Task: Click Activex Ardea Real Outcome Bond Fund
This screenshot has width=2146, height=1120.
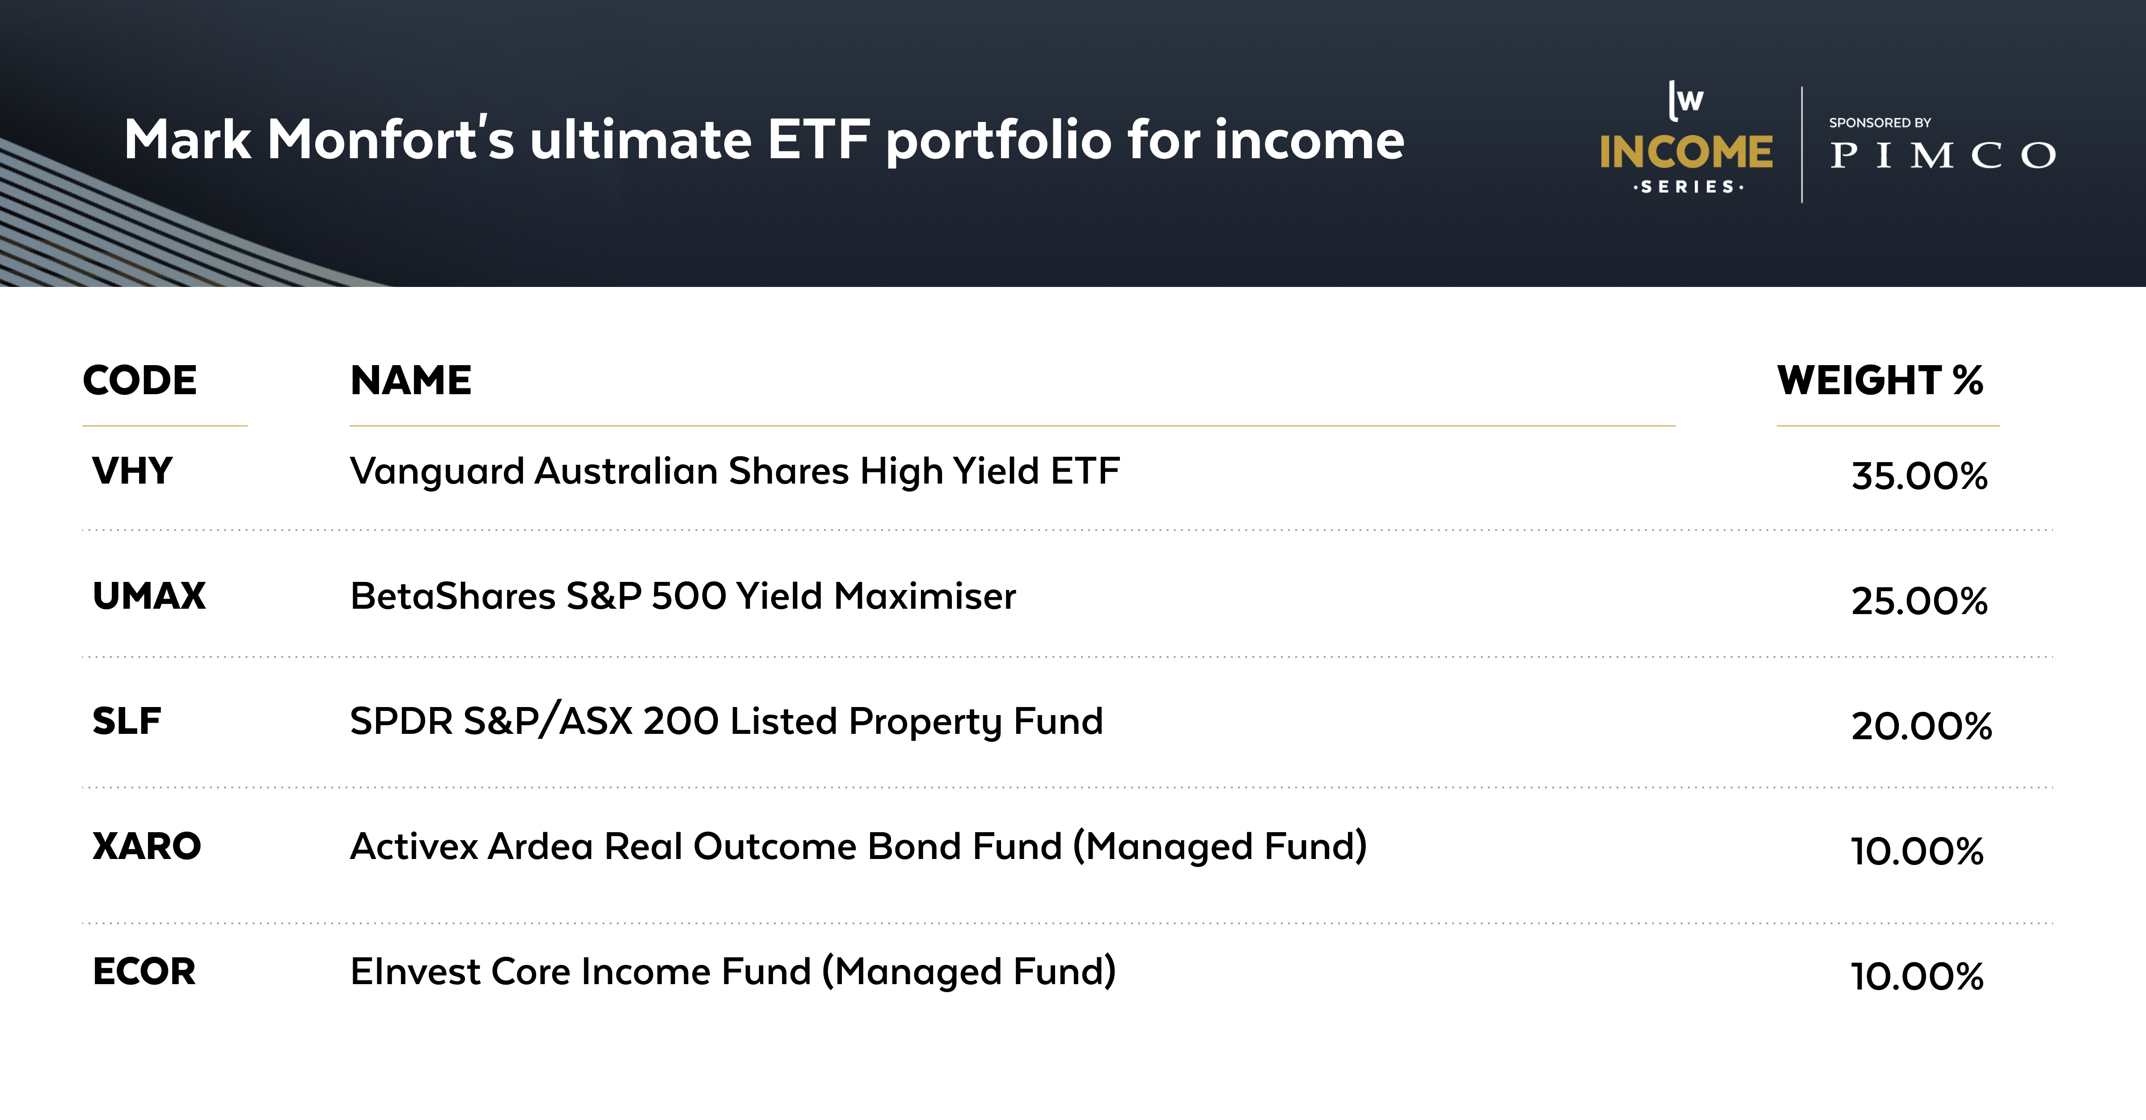Action: point(857,846)
